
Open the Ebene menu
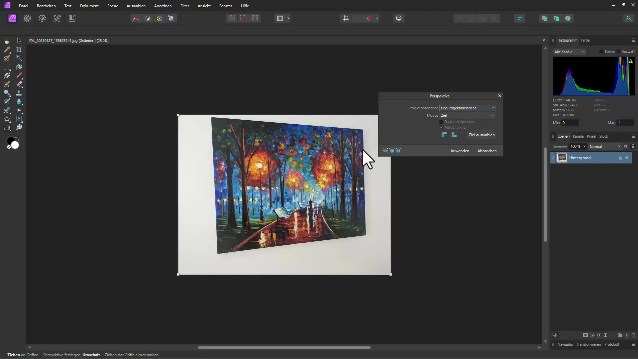coord(112,6)
